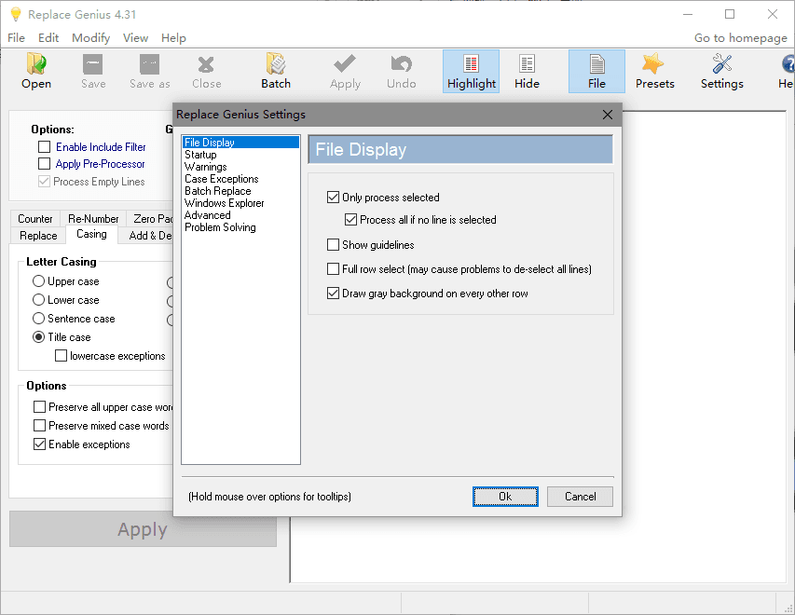Select Title case radio button

[38, 337]
